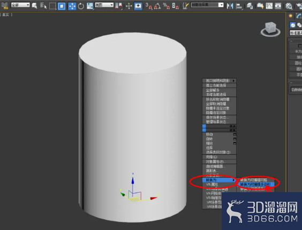Click VR-属性 in context menu
This screenshot has height=230, width=302.
(219, 185)
